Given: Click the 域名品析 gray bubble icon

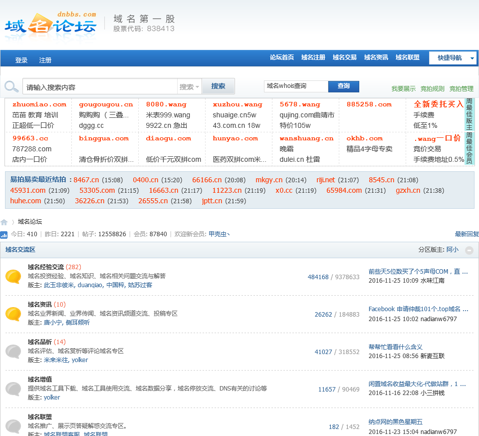Looking at the screenshot, I should [13, 351].
